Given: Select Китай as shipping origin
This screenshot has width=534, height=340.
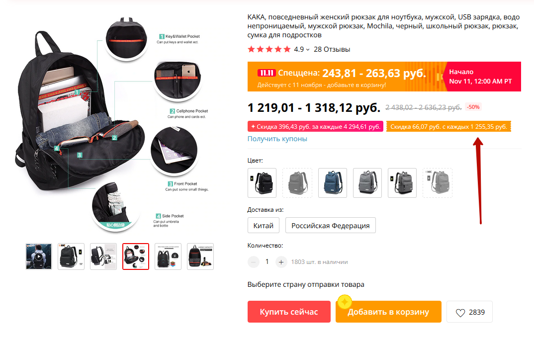Looking at the screenshot, I should point(263,225).
